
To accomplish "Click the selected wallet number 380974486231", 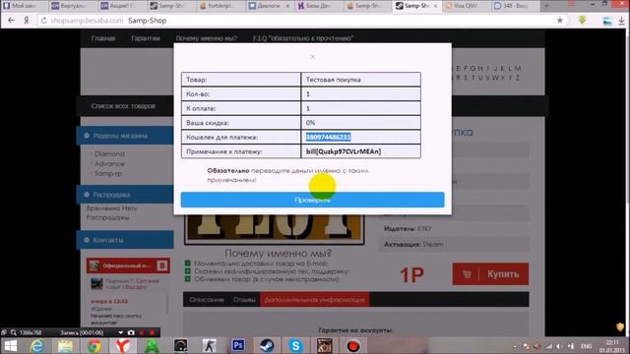I will 328,138.
